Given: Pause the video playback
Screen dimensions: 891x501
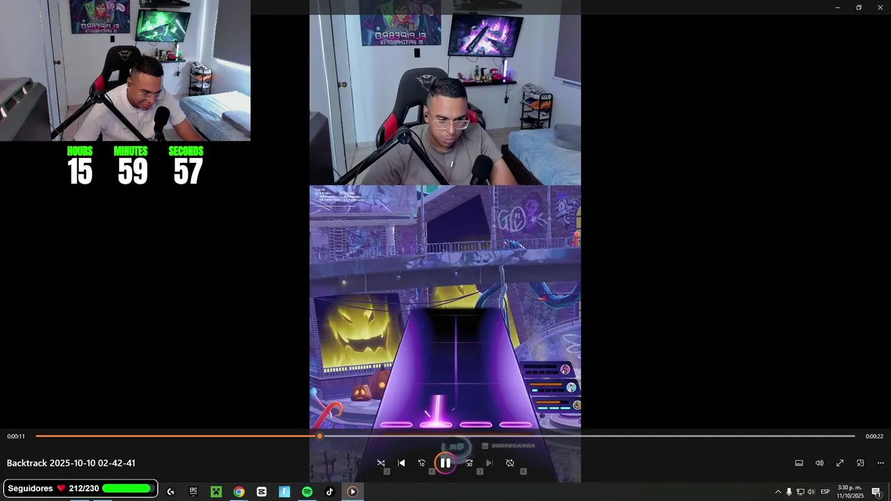Looking at the screenshot, I should pos(445,463).
